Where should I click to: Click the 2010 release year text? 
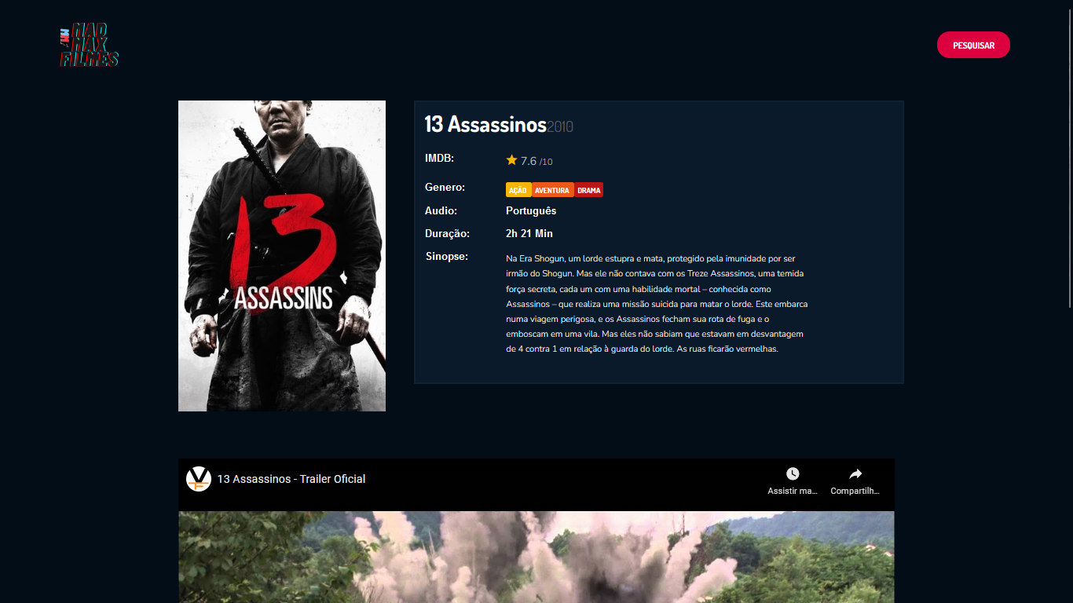(560, 126)
